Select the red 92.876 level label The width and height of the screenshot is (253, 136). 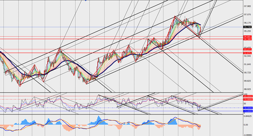coord(248,53)
